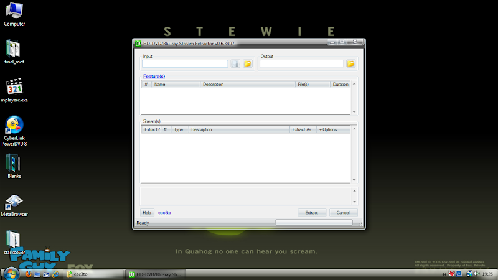
Task: Click the extraction progress bar
Action: (314, 223)
